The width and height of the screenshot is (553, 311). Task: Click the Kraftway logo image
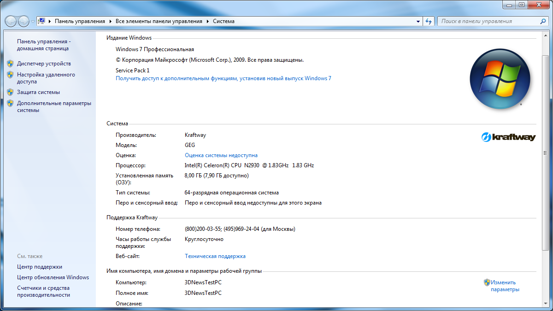tap(509, 137)
